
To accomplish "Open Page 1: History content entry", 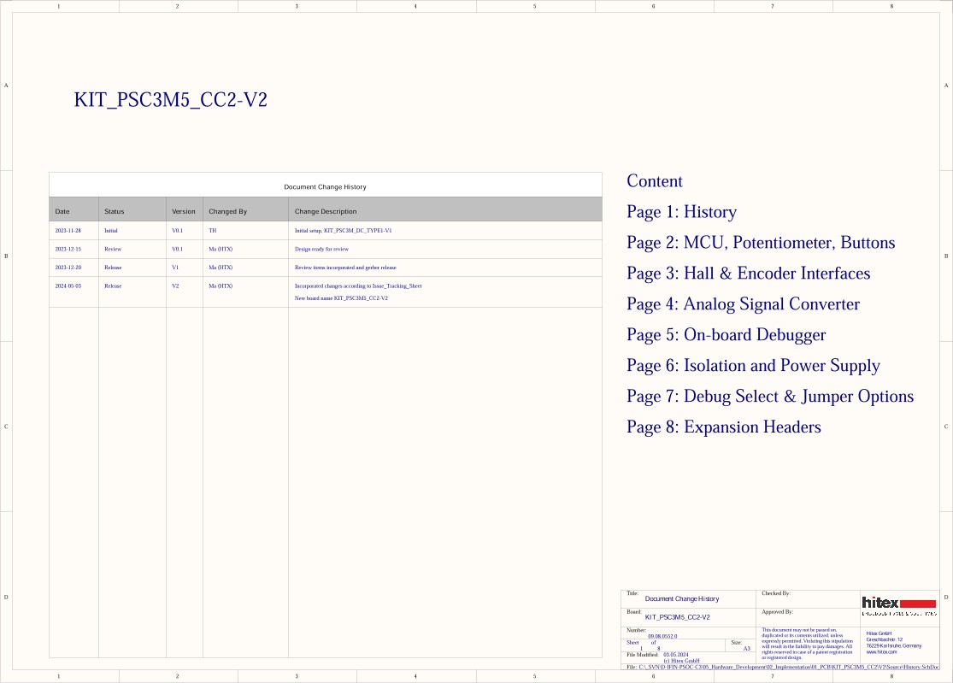I will [x=681, y=212].
